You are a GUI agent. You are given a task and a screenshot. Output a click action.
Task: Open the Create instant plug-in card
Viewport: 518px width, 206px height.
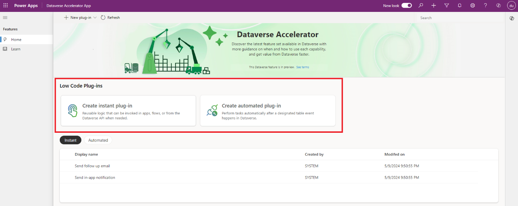point(128,111)
